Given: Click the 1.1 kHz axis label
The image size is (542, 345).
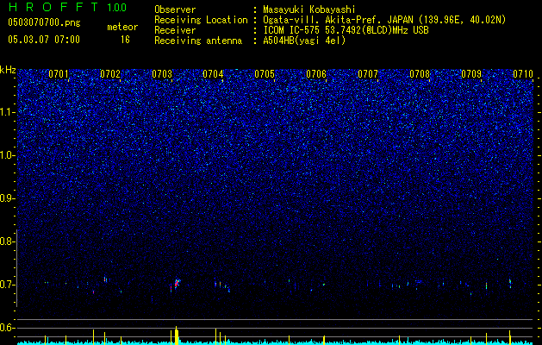Looking at the screenshot, I should [x=8, y=112].
